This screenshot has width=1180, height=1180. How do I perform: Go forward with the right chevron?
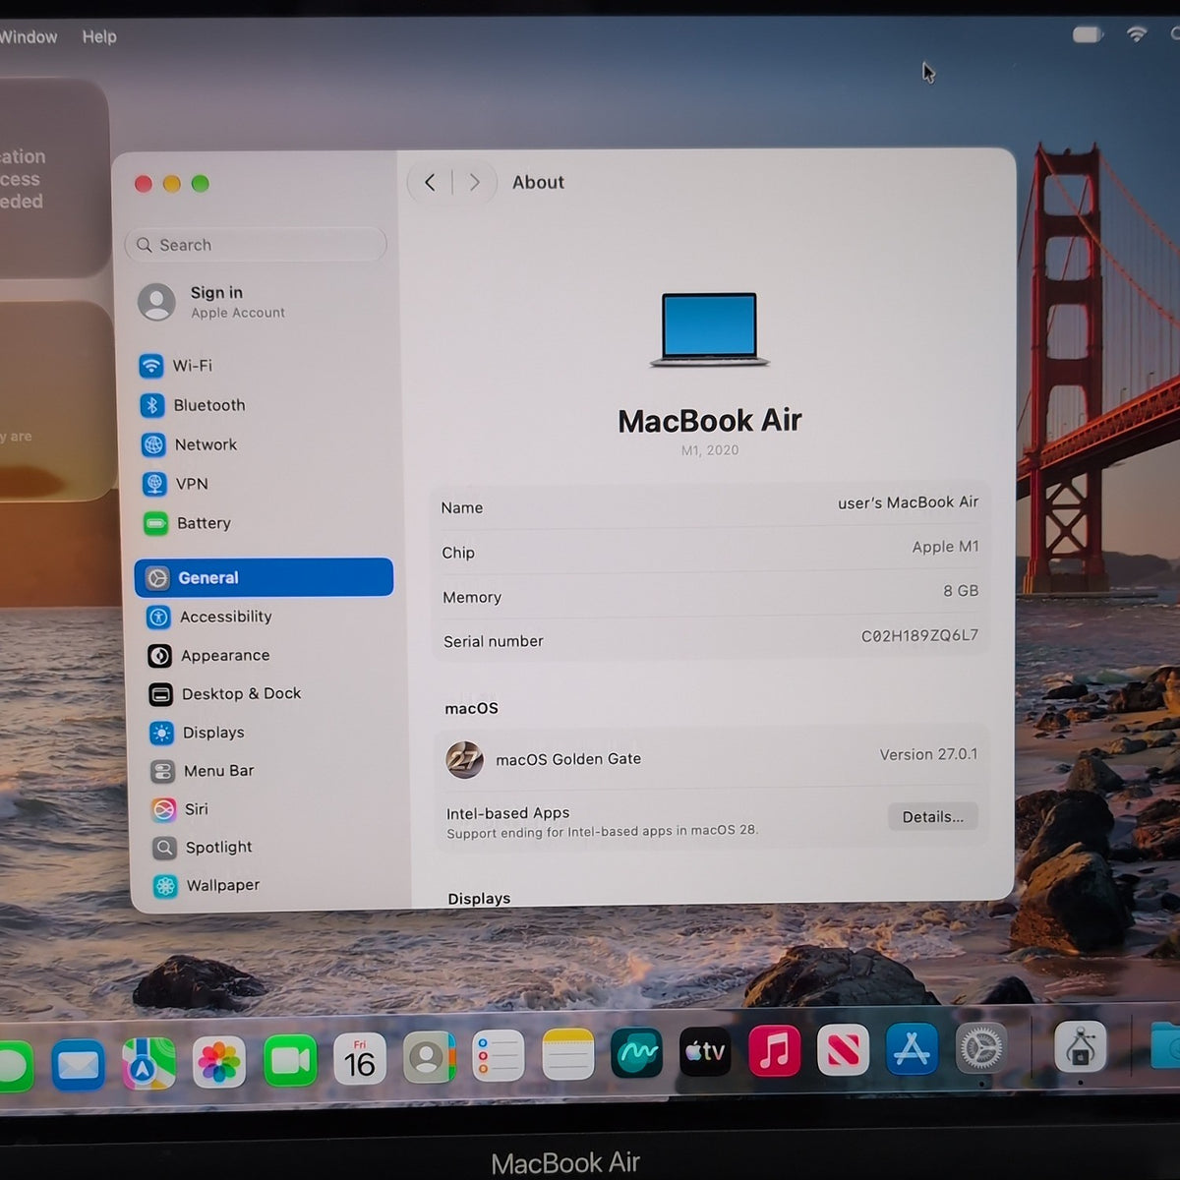pyautogui.click(x=474, y=182)
